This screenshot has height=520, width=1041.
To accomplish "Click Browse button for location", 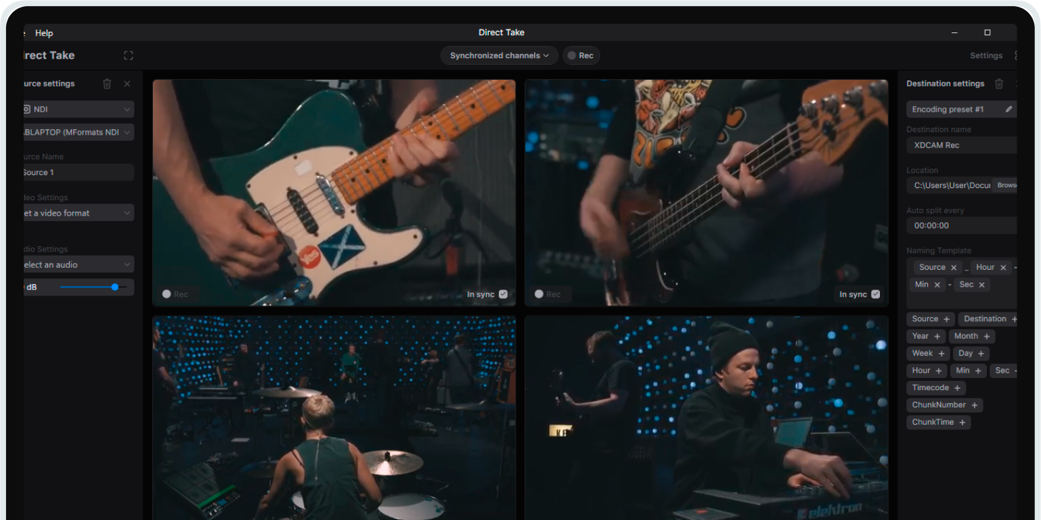I will (1006, 185).
